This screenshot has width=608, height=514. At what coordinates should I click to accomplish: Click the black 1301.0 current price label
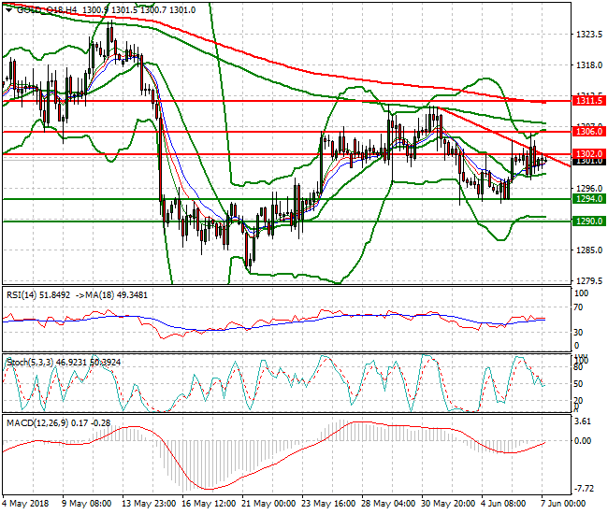tap(589, 161)
